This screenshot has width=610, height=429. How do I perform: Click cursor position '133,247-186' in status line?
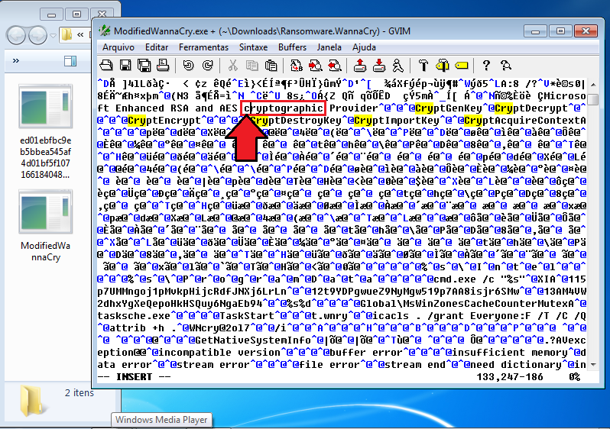point(510,377)
